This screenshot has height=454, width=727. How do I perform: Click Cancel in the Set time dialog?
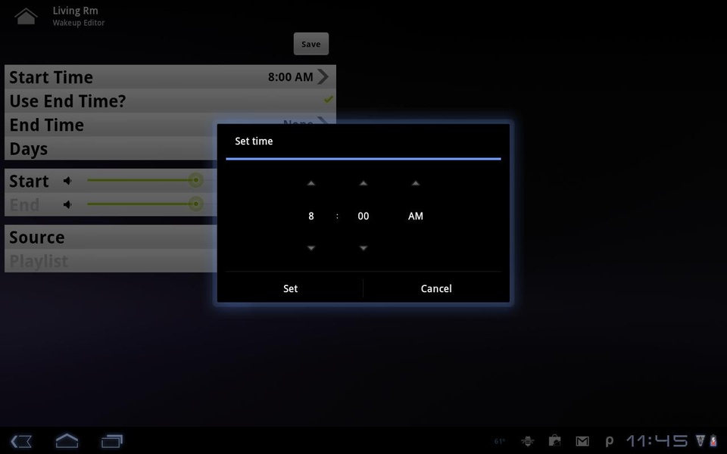pyautogui.click(x=436, y=288)
